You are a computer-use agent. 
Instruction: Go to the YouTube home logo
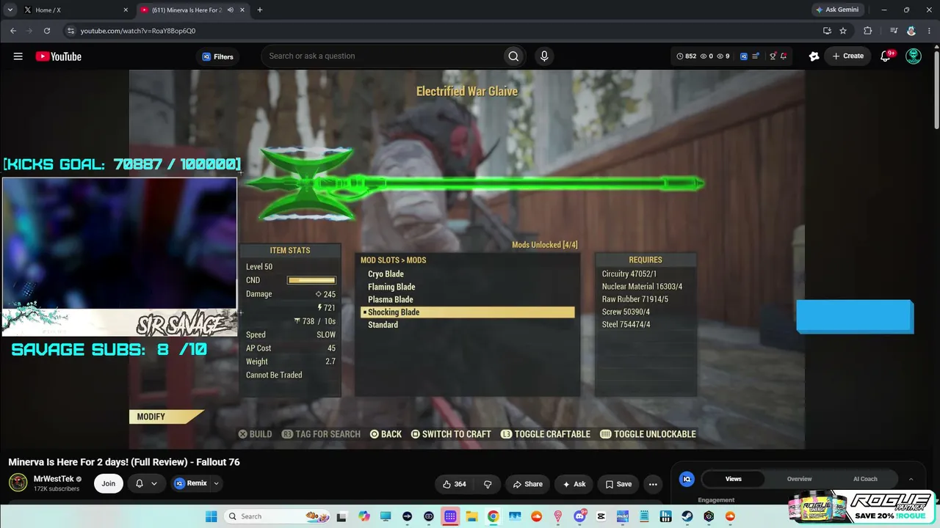pos(59,56)
